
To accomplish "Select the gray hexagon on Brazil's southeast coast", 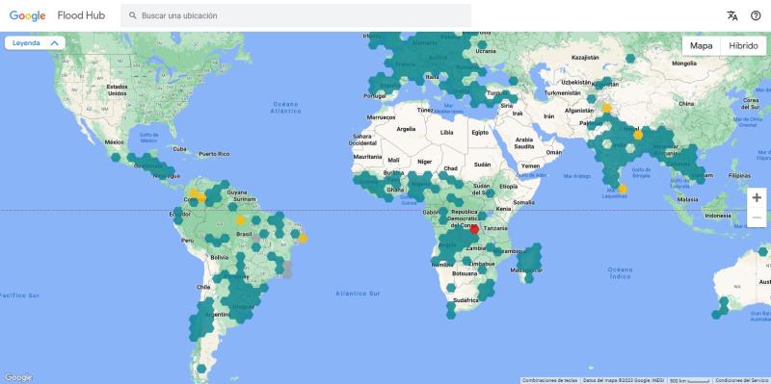I will [x=287, y=269].
